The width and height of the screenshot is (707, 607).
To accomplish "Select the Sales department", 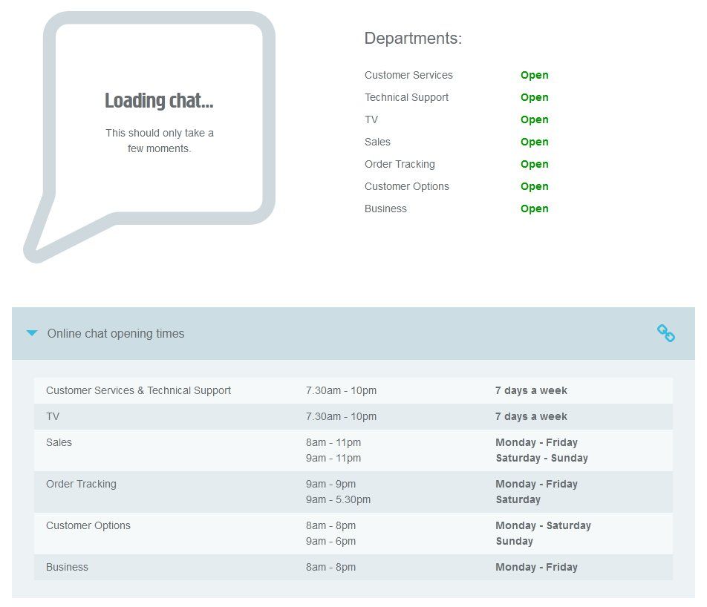I will [377, 142].
